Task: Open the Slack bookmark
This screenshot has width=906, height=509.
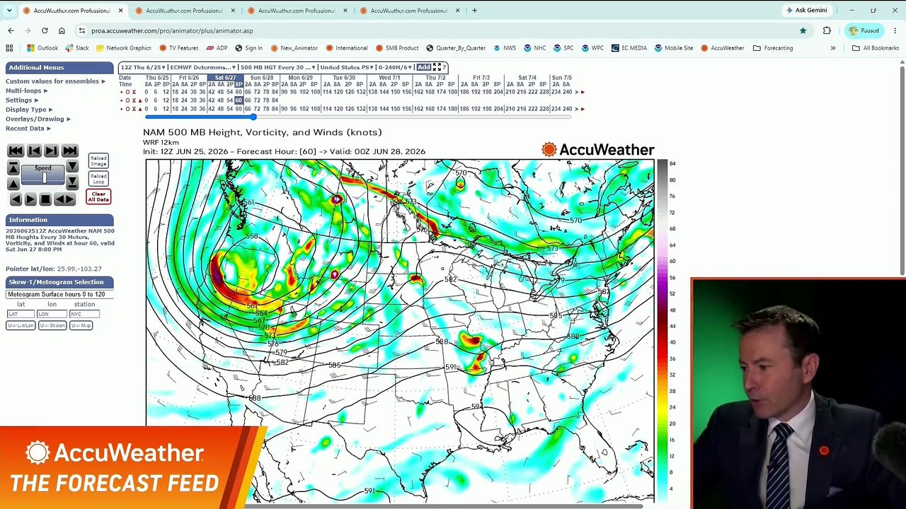Action: (77, 48)
